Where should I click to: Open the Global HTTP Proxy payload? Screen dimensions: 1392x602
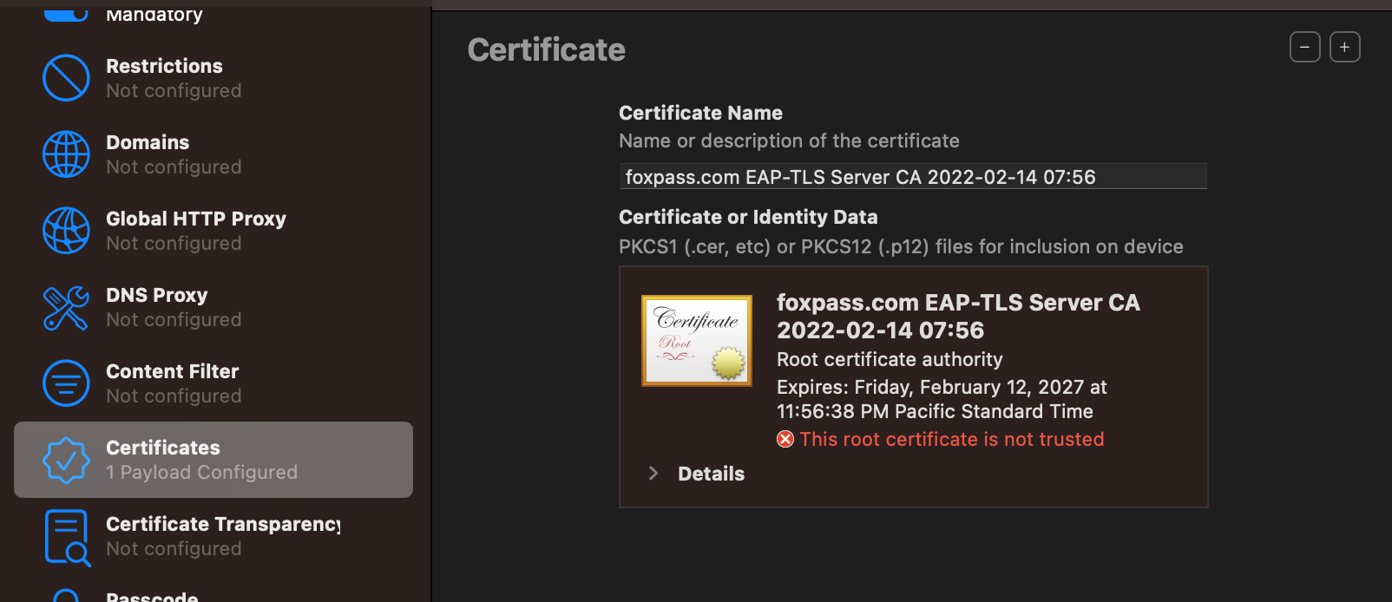coord(213,231)
